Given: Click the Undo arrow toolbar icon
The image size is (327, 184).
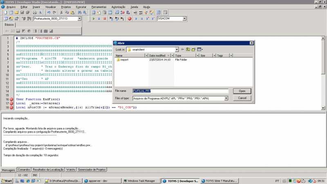Looking at the screenshot, I should (x=49, y=13).
